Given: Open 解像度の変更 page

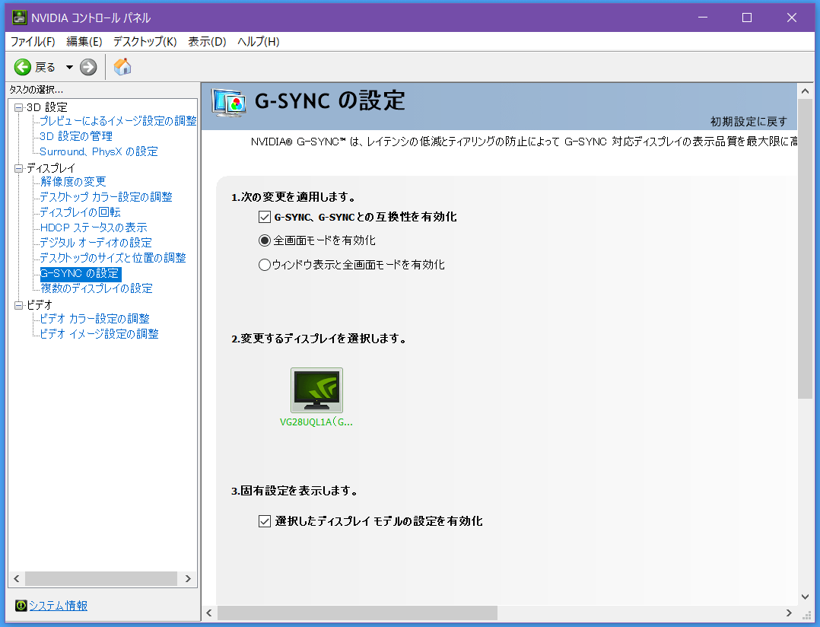Looking at the screenshot, I should coord(73,181).
